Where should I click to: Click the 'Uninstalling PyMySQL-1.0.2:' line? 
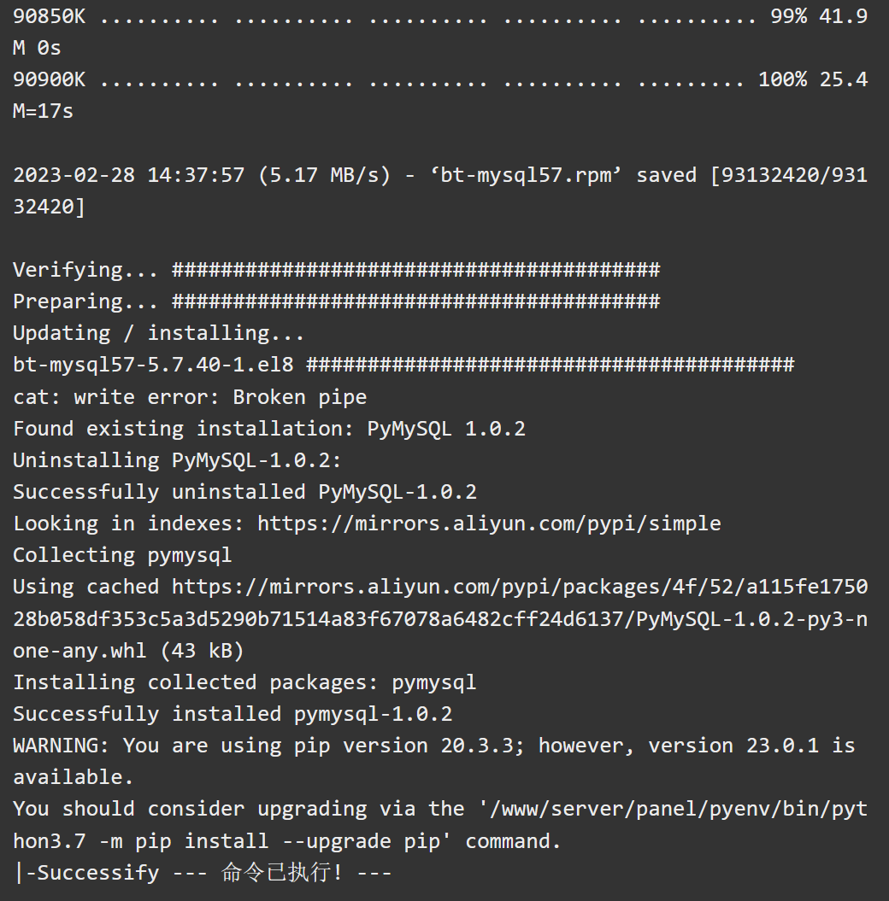tap(177, 460)
